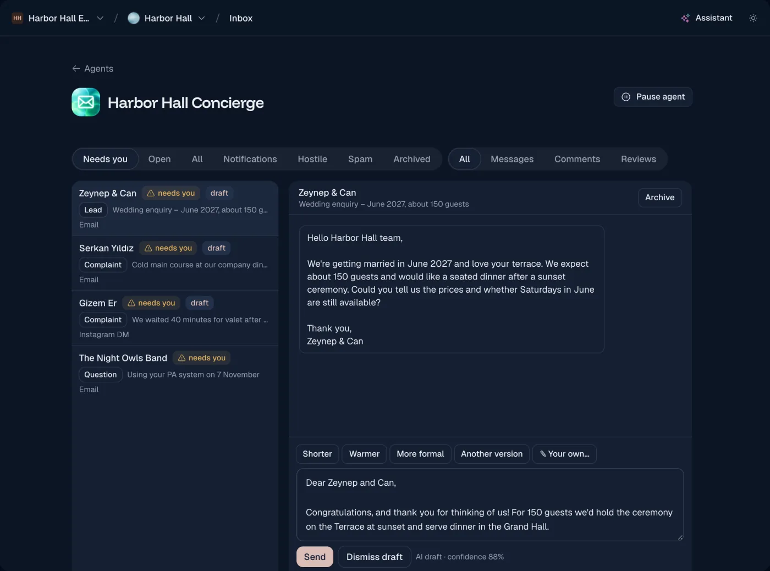Go back to the Agents list
770x571 pixels.
(92, 69)
